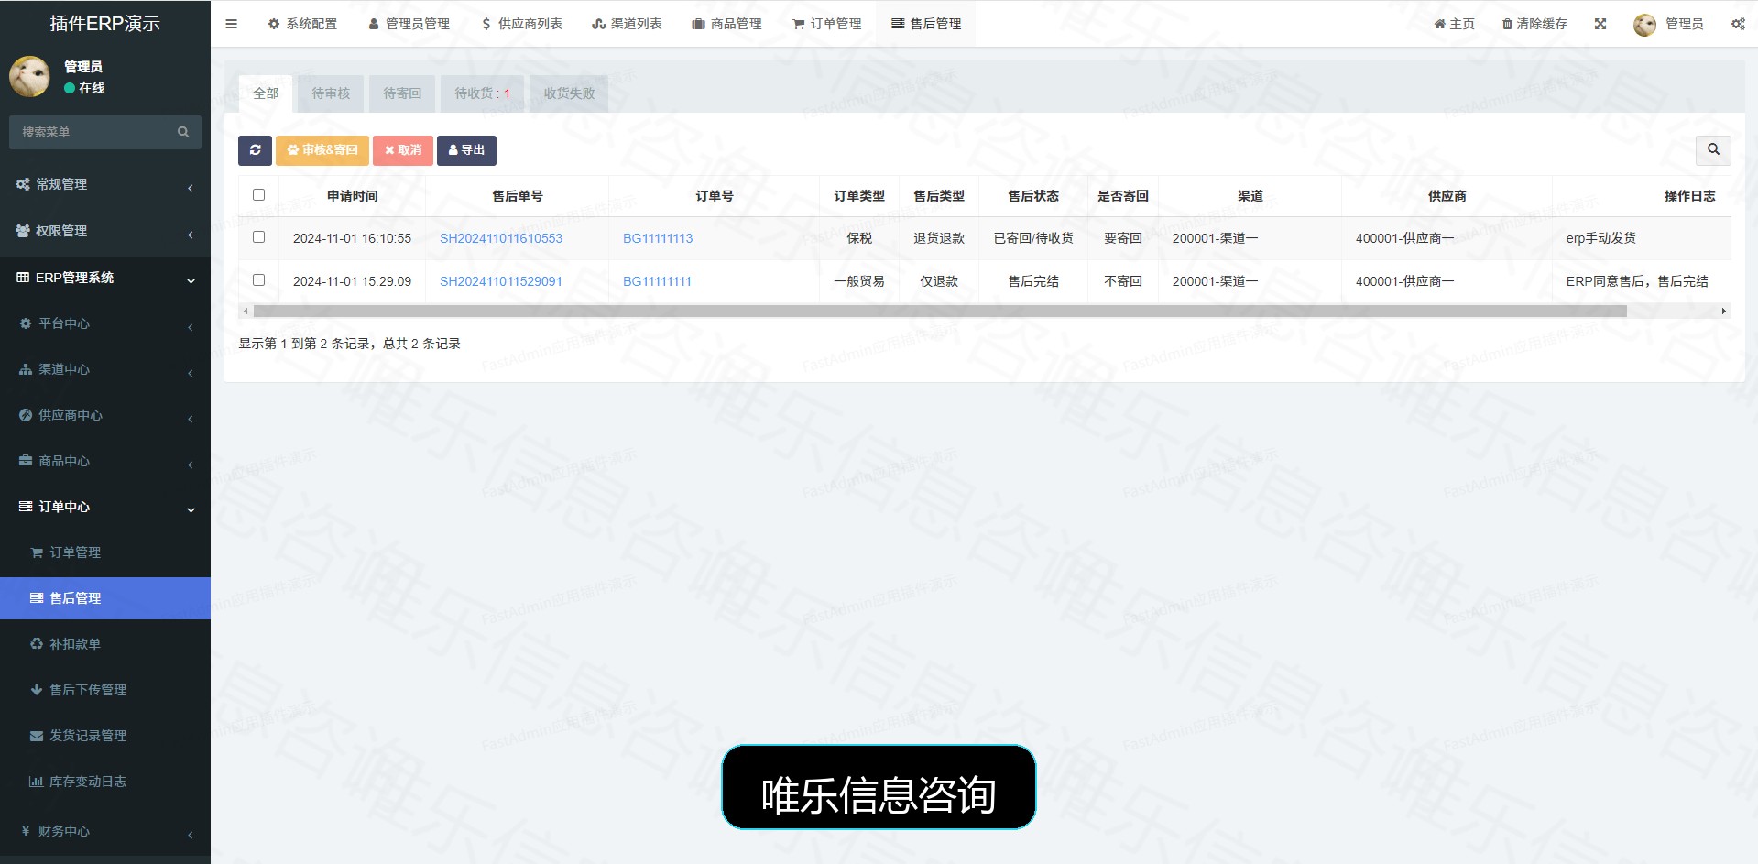The width and height of the screenshot is (1758, 864).
Task: Click the red 取消 button
Action: pyautogui.click(x=403, y=150)
